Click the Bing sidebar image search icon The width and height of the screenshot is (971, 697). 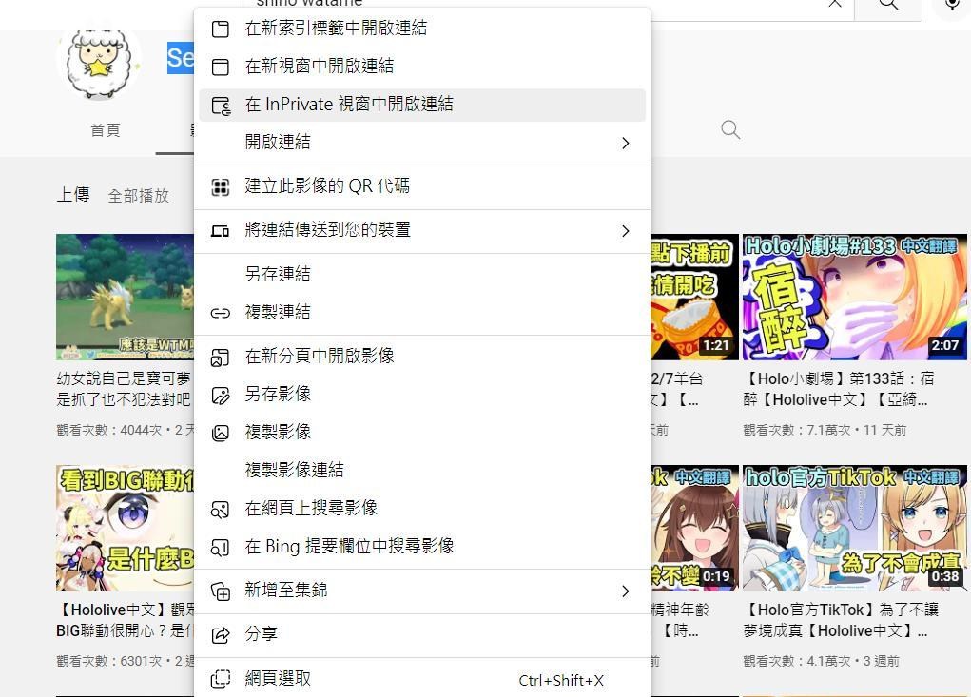coord(221,547)
